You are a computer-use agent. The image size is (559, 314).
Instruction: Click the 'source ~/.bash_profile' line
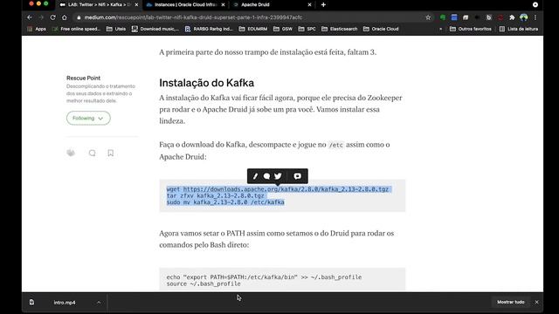coord(204,283)
